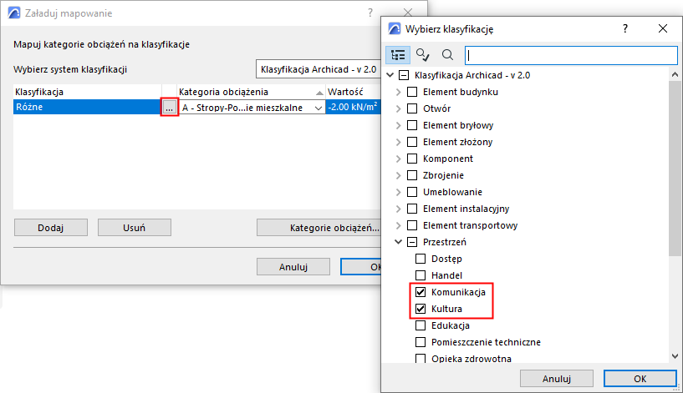Screen dimensions: 683x393
Task: Click the ellipsis button beside Różne
Action: coord(169,108)
